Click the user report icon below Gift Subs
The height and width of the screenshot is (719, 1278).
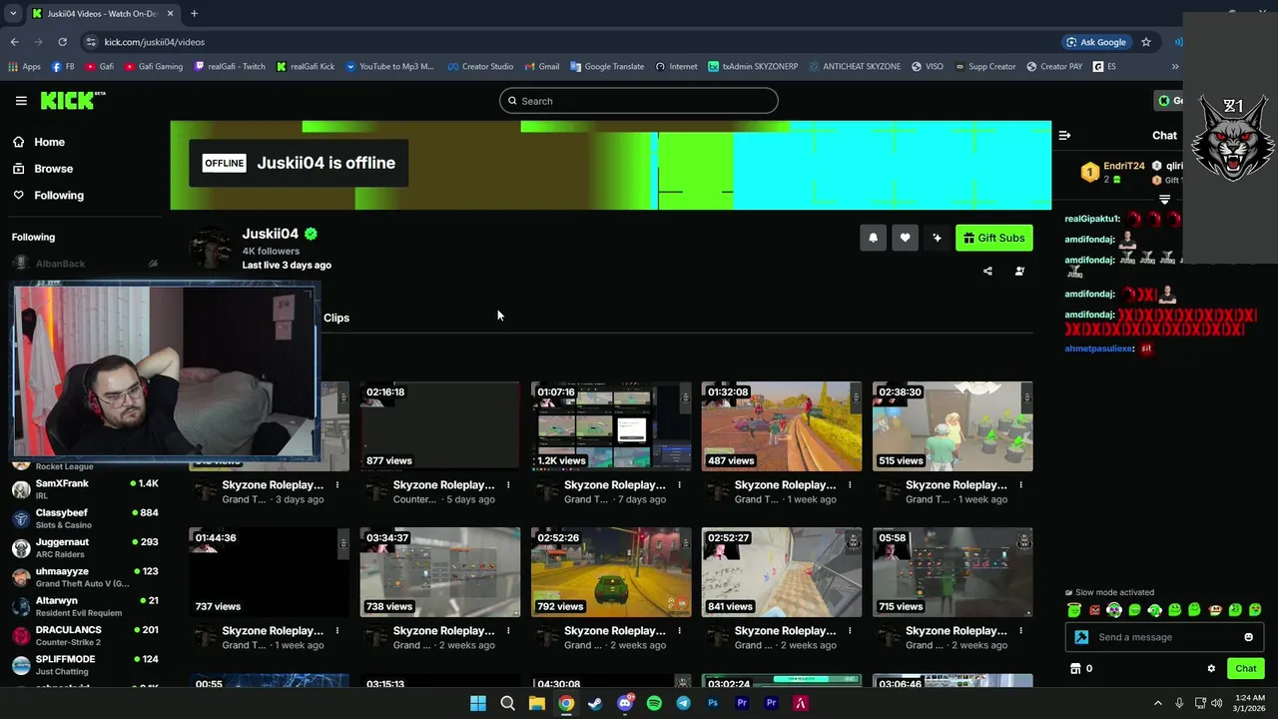[1019, 271]
